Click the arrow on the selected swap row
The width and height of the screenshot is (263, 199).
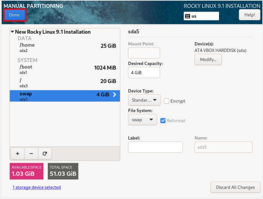(115, 95)
